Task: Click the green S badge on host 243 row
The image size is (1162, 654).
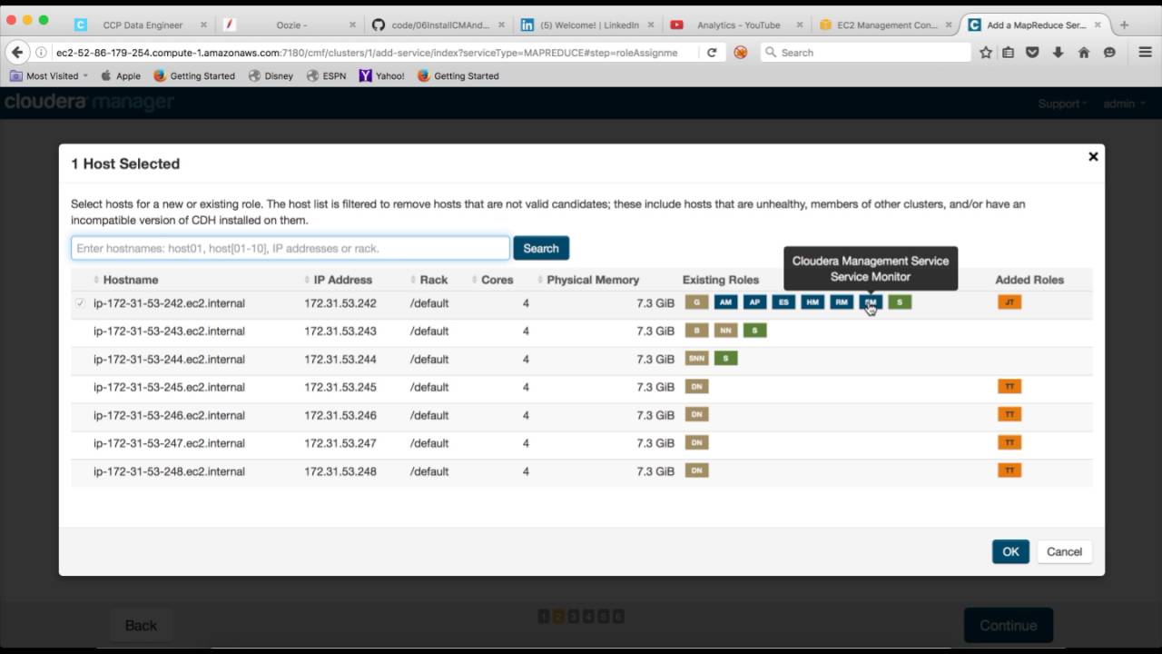Action: click(x=754, y=331)
